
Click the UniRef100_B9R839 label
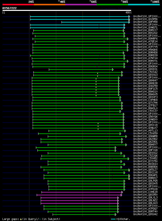pyautogui.click(x=145, y=55)
